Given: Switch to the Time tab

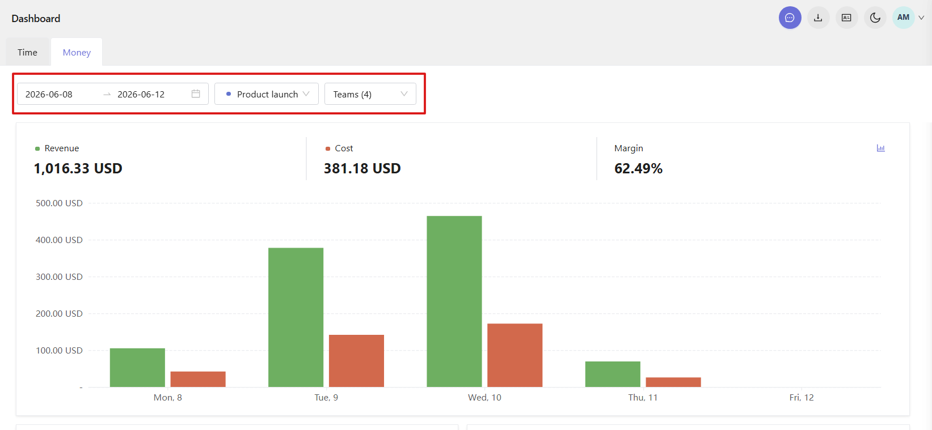Looking at the screenshot, I should 28,52.
